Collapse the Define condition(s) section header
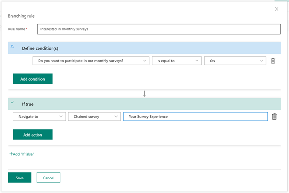This screenshot has height=193, width=289. tap(144, 48)
